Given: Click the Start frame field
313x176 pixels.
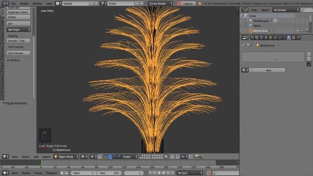Looking at the screenshot, I should [x=84, y=173].
